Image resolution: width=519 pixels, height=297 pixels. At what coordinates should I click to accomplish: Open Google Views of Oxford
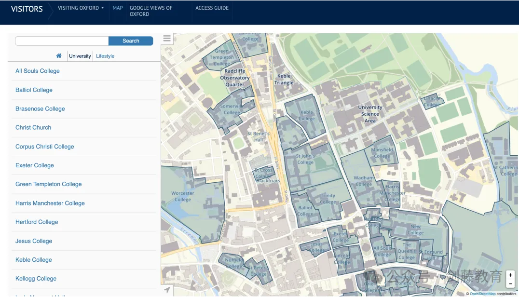(x=151, y=11)
